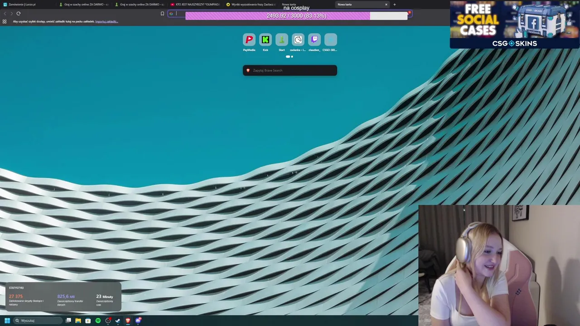Open a new tab with plus button
This screenshot has width=580, height=326.
(x=394, y=5)
